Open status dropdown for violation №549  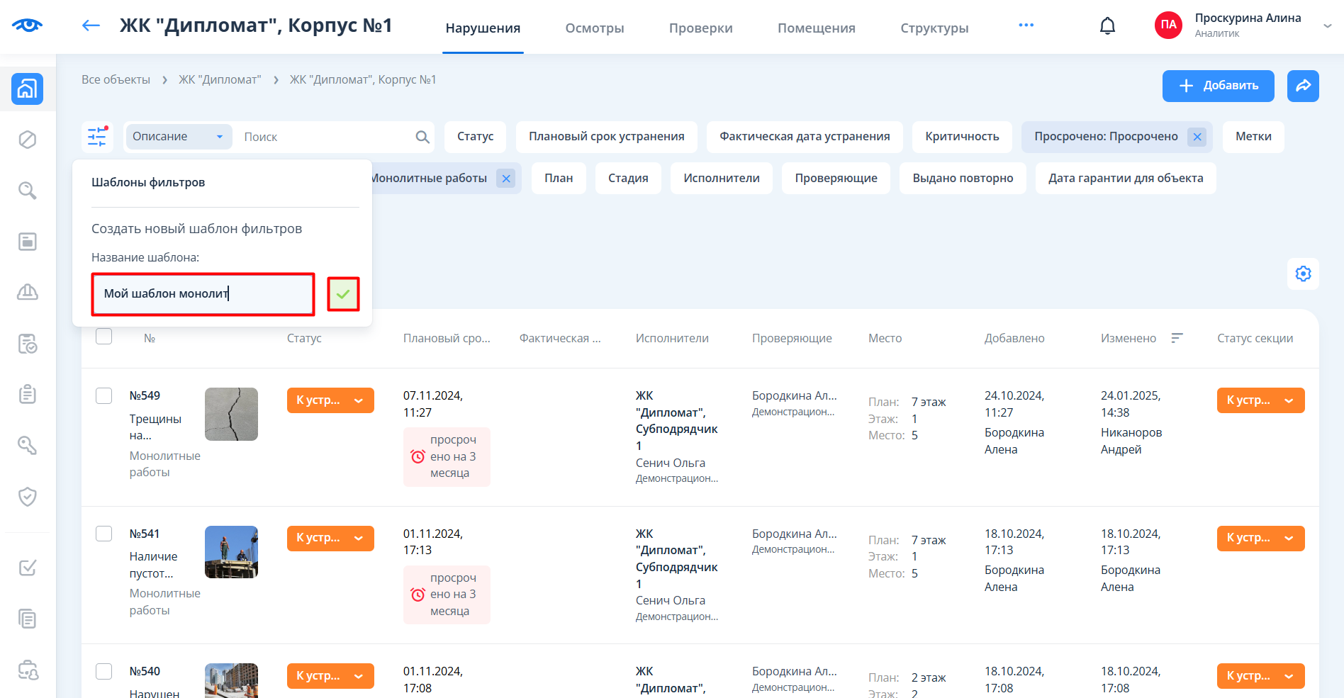click(330, 400)
